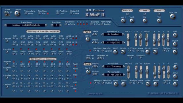The width and height of the screenshot is (183, 103).
Task: Adjust the Pad Vol 1 knob
Action: [123, 21]
